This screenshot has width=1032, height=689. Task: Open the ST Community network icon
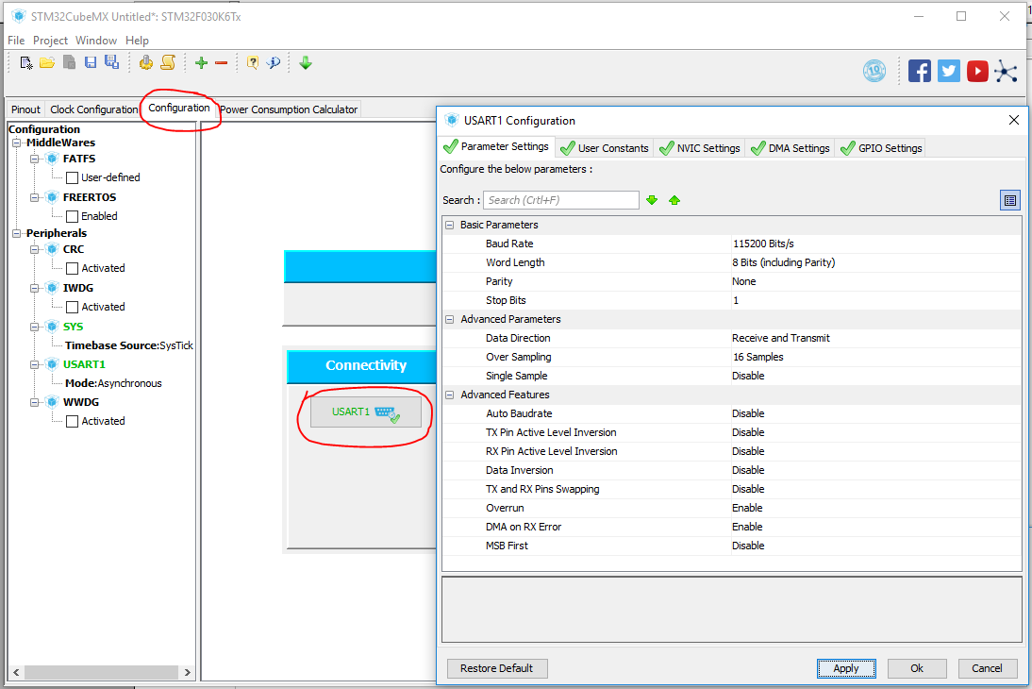tap(1006, 71)
